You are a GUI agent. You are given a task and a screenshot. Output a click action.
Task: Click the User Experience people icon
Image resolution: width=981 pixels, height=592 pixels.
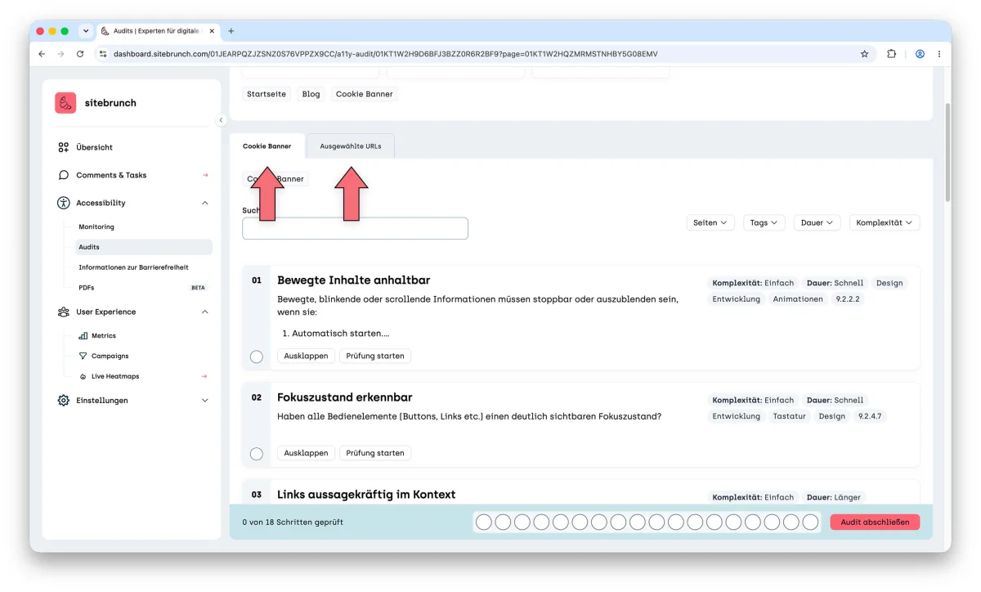(64, 312)
